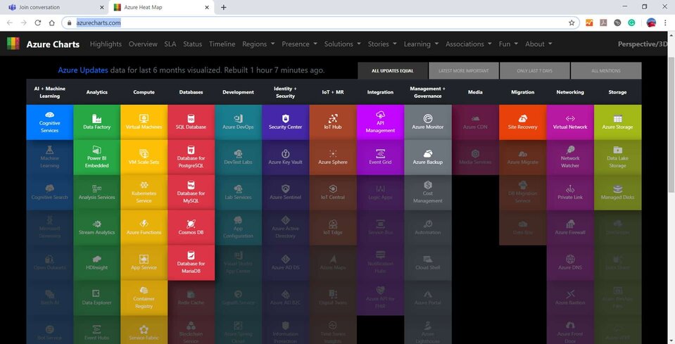Image resolution: width=675 pixels, height=344 pixels.
Task: Open the Chrome three-dot menu
Action: coord(666,23)
